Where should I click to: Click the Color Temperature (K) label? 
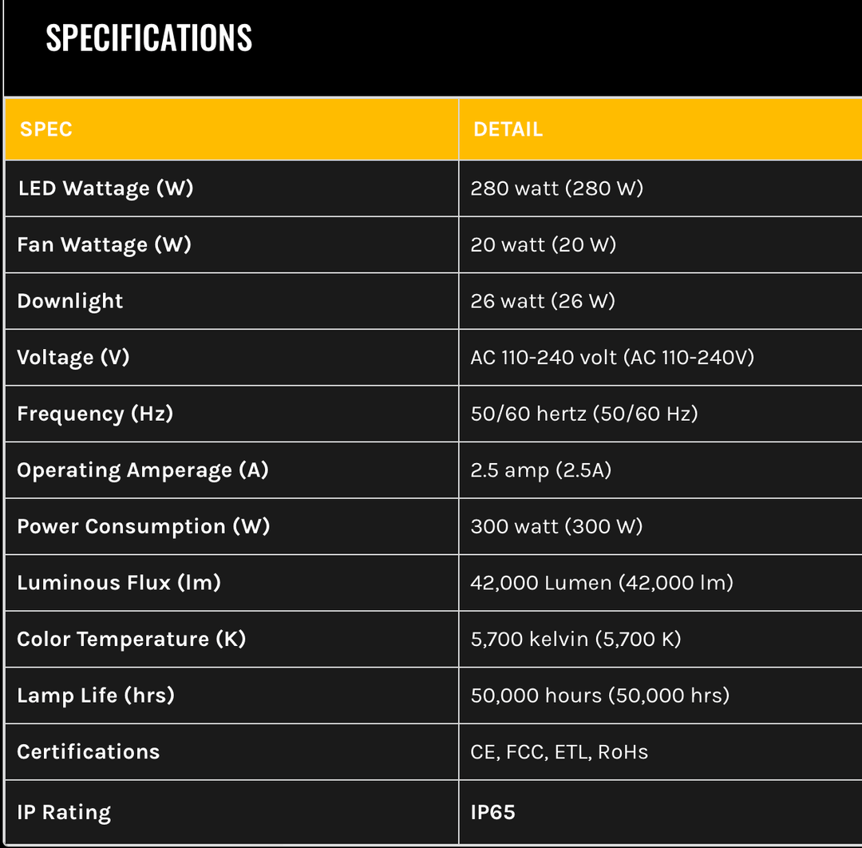[x=132, y=639]
